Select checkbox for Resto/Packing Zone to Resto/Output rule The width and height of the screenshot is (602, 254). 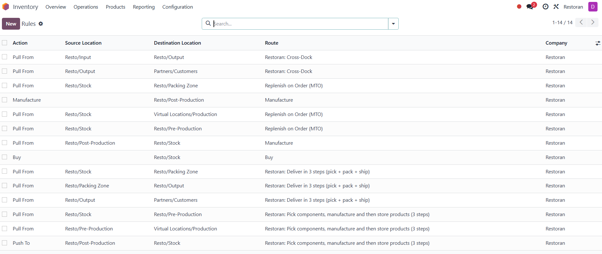[4, 185]
